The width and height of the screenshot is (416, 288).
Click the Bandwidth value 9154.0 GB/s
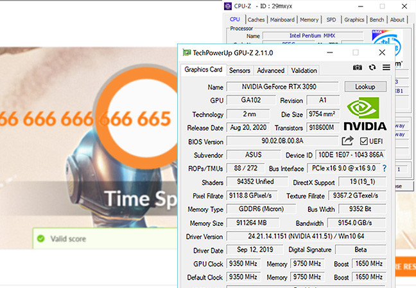tap(356, 223)
